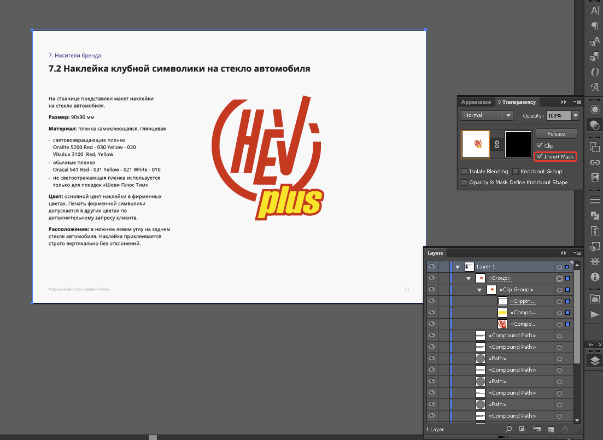Select the Transparency tab
The image size is (603, 440).
pos(517,102)
